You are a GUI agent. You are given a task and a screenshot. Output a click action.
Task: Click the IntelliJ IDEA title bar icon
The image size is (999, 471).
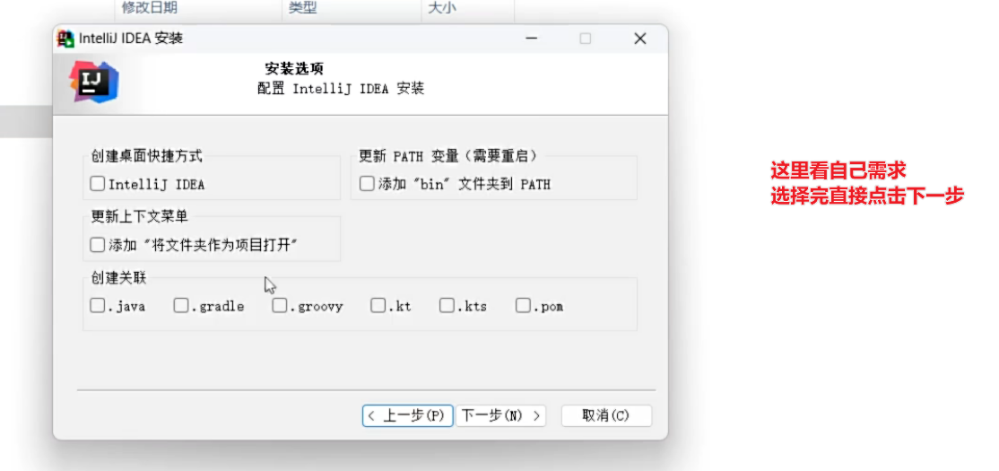(65, 39)
